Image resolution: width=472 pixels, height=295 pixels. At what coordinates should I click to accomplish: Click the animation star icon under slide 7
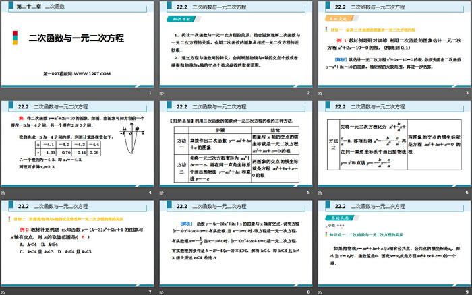coord(3,292)
